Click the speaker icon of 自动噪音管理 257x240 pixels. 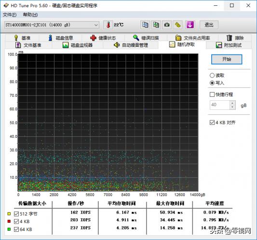[117, 45]
